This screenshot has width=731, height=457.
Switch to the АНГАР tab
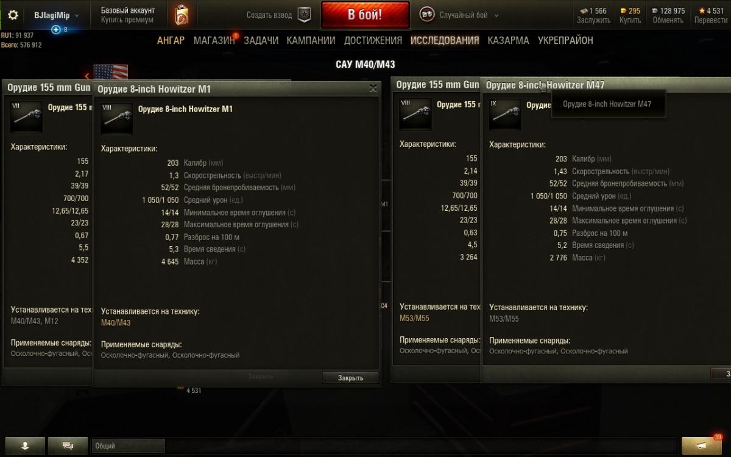tap(171, 40)
